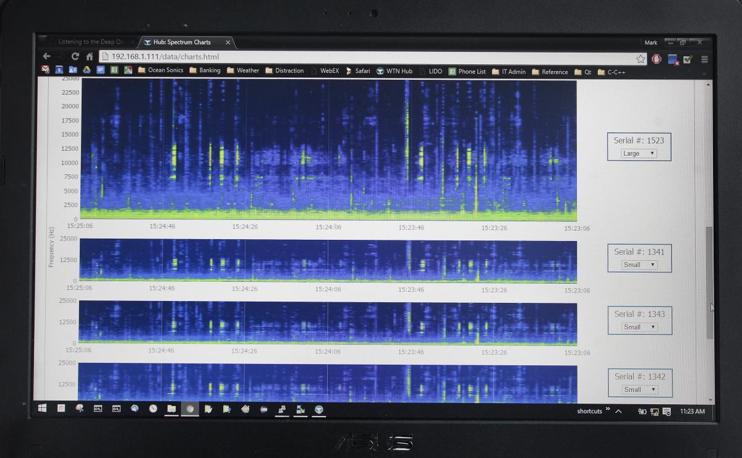The height and width of the screenshot is (458, 742).
Task: Open the size dropdown for Serial 1341
Action: (639, 265)
